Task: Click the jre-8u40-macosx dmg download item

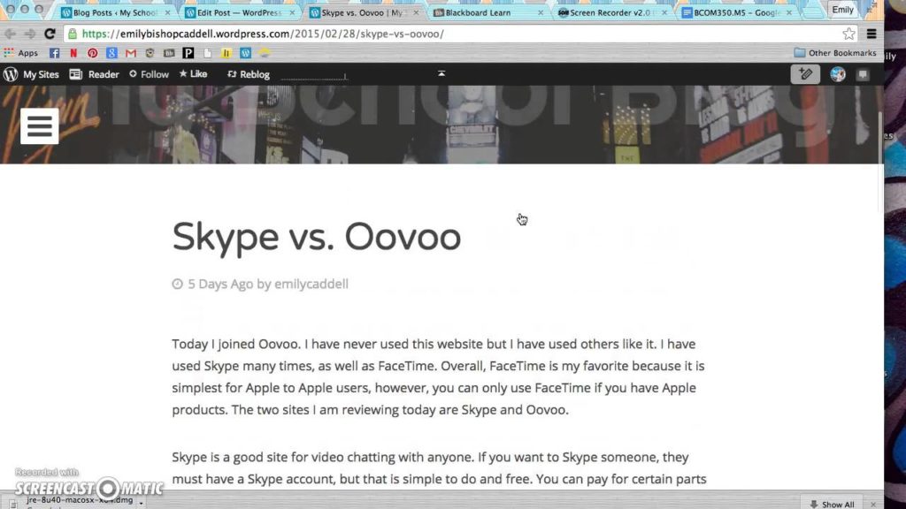Action: pos(73,502)
